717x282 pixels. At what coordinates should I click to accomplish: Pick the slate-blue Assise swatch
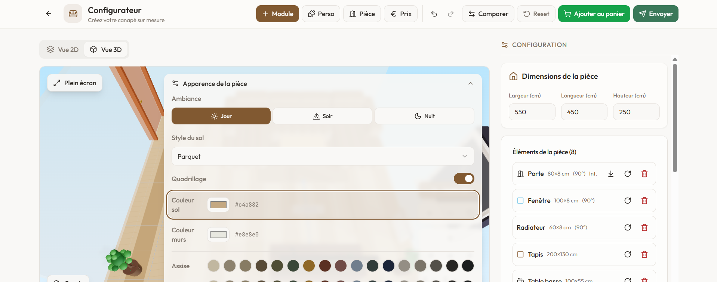[x=357, y=266]
